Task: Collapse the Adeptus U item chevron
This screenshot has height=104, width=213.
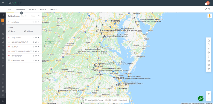Action: click(33, 22)
